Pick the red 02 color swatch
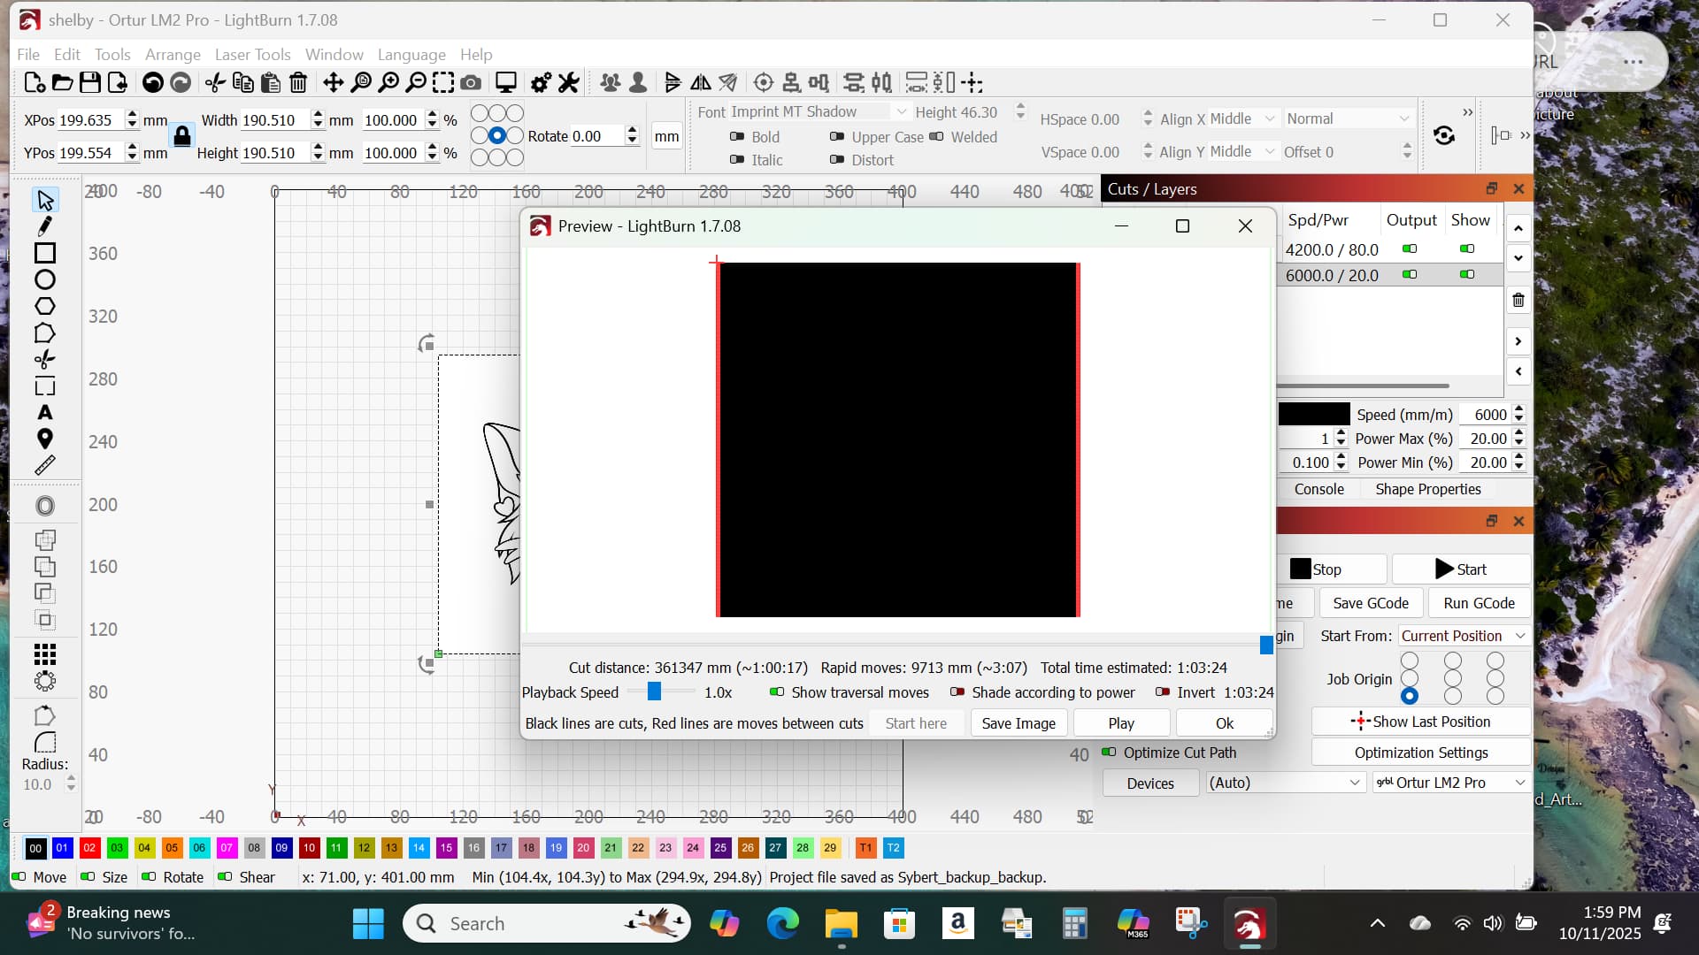This screenshot has height=955, width=1699. click(89, 848)
